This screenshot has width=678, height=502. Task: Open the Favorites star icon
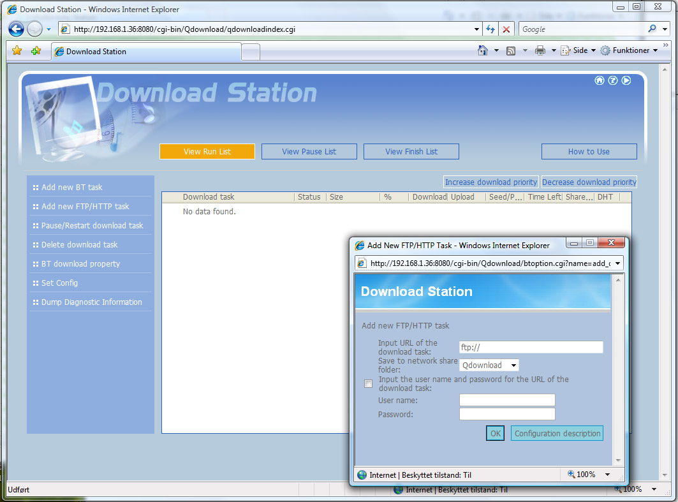coord(17,51)
